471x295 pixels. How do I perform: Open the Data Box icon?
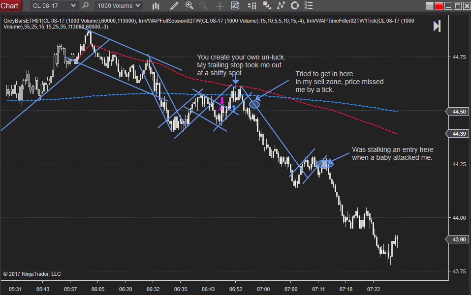(x=235, y=5)
